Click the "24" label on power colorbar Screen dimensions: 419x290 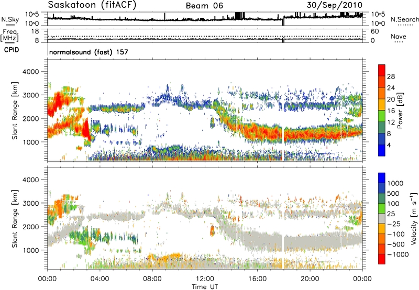[391, 88]
